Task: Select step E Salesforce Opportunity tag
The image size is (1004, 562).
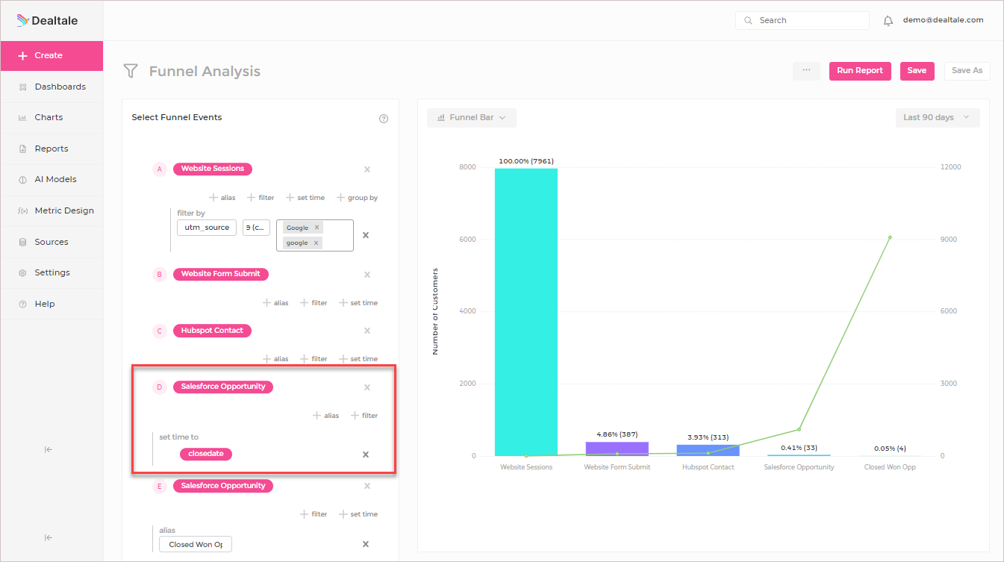Action: coord(223,486)
